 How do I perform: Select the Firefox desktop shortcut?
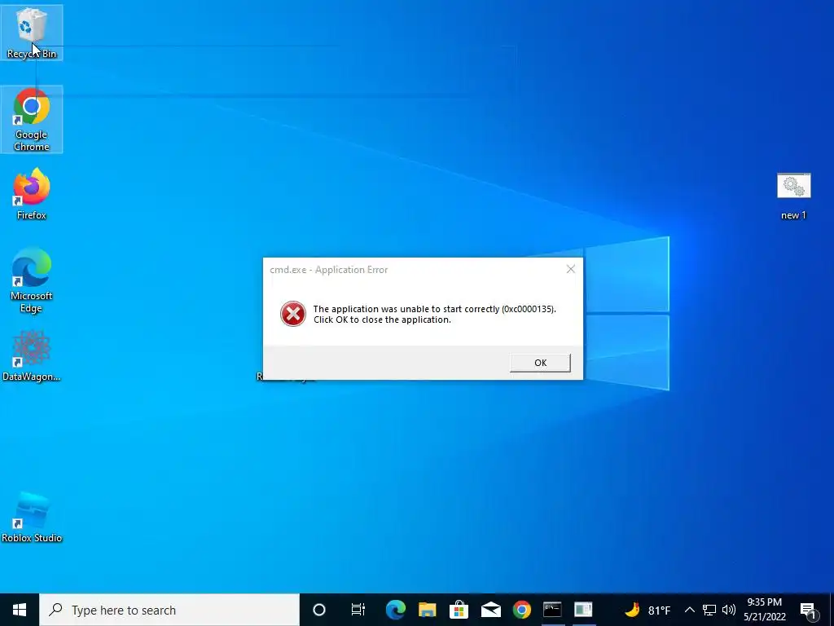click(x=32, y=194)
